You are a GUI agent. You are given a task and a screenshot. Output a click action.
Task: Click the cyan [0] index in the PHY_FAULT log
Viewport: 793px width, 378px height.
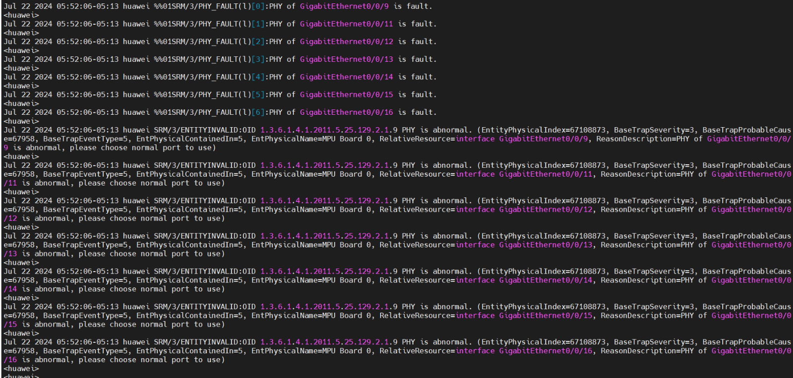pyautogui.click(x=258, y=6)
